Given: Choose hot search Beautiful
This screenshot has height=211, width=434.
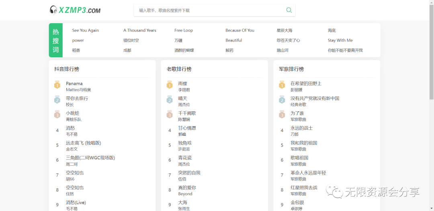Looking at the screenshot, I should [233, 40].
